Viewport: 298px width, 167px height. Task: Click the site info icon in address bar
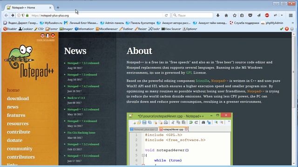point(19,15)
